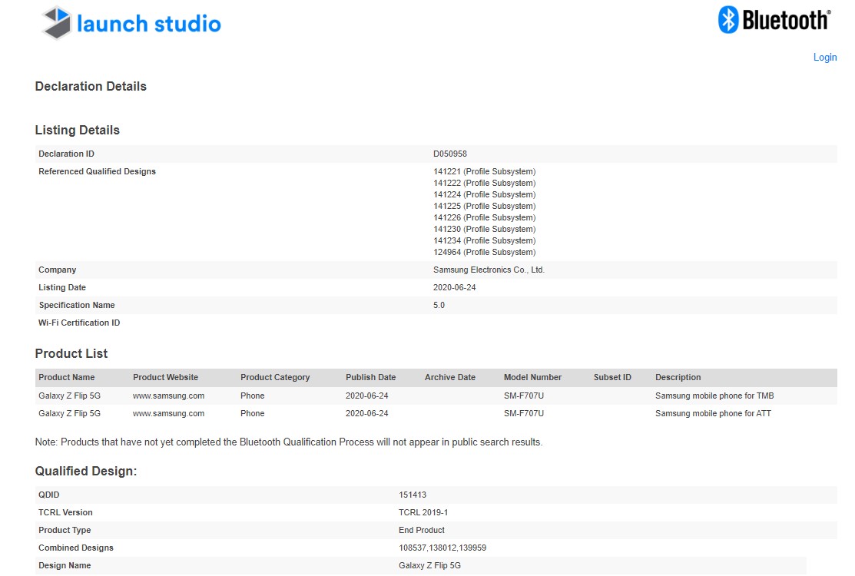
Task: Click the Description column header
Action: pos(678,377)
